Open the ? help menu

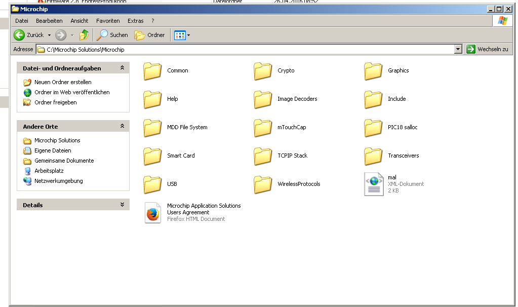click(x=152, y=21)
